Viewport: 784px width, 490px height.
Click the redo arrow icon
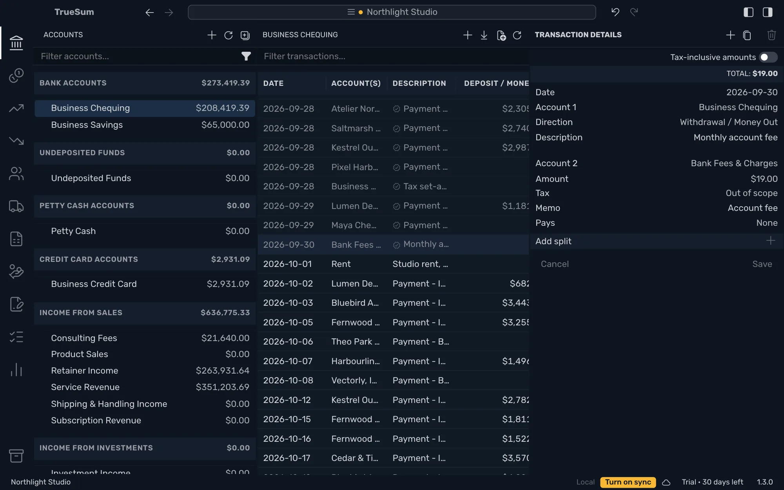pos(634,12)
